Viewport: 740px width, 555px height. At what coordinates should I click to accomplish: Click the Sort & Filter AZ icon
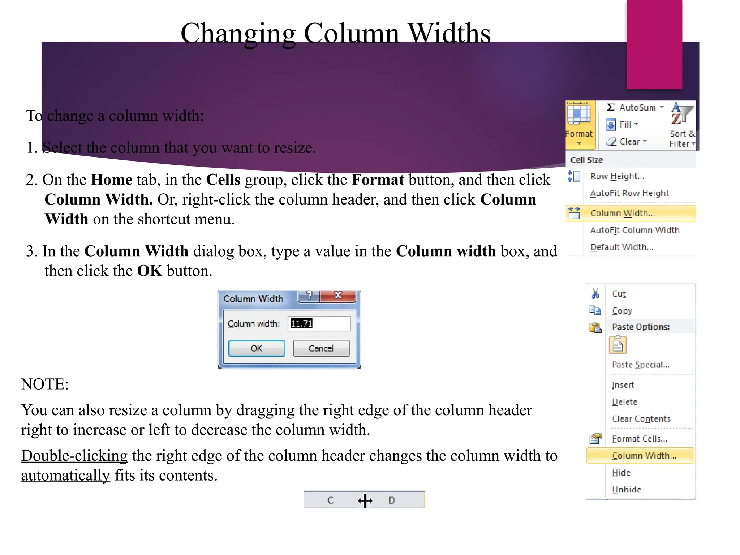tap(681, 114)
